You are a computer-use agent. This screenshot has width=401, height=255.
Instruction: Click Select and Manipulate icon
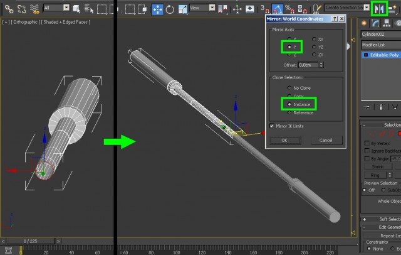(x=237, y=9)
